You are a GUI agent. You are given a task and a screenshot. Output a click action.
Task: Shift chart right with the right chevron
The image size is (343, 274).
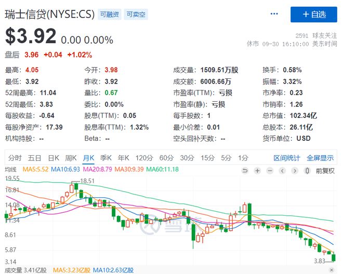pos(295,170)
